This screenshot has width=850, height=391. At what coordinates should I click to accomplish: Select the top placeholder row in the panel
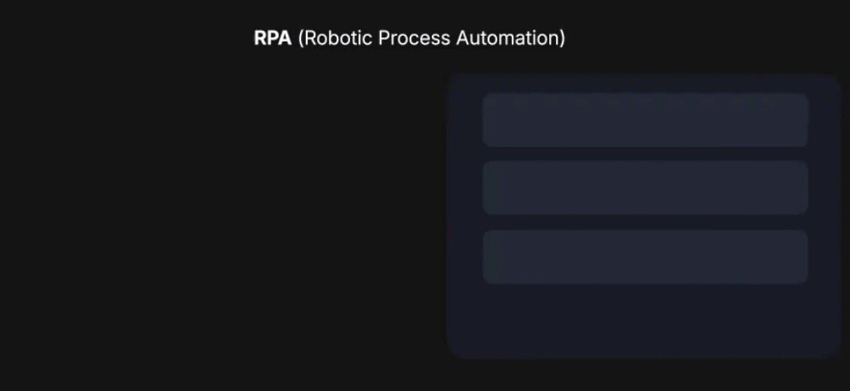pos(644,120)
